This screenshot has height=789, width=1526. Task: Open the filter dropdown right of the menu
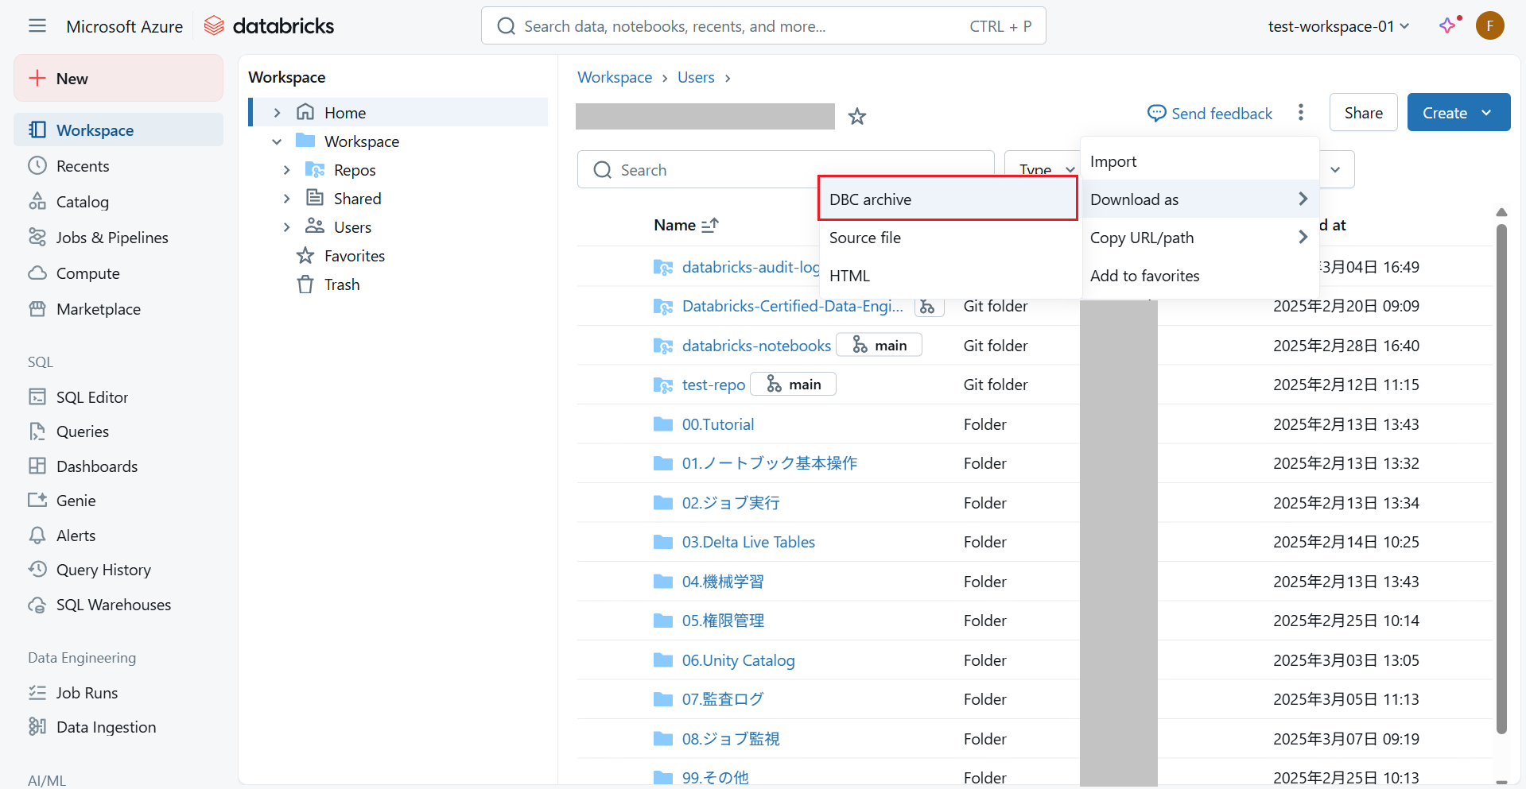click(1336, 169)
